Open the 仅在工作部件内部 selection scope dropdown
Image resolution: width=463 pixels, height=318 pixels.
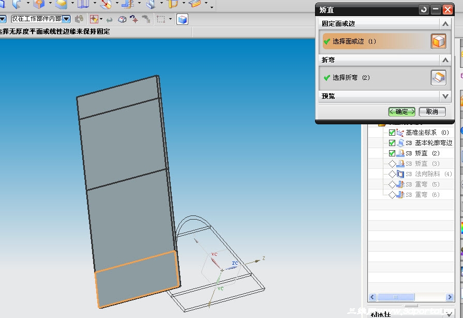pyautogui.click(x=66, y=19)
